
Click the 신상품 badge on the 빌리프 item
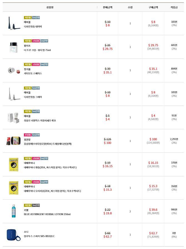coord(36,41)
